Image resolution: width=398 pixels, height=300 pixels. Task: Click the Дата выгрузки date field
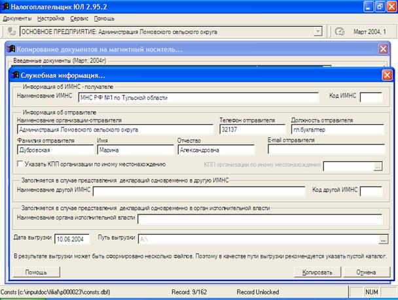72,239
